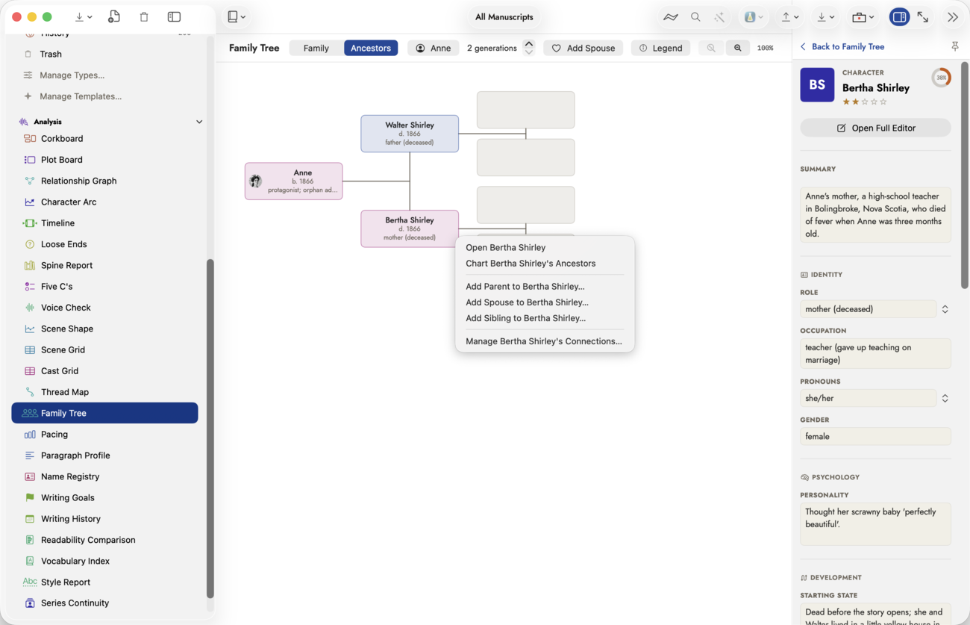Click the search magnifier in toolbar
Image resolution: width=970 pixels, height=625 pixels.
tap(695, 17)
